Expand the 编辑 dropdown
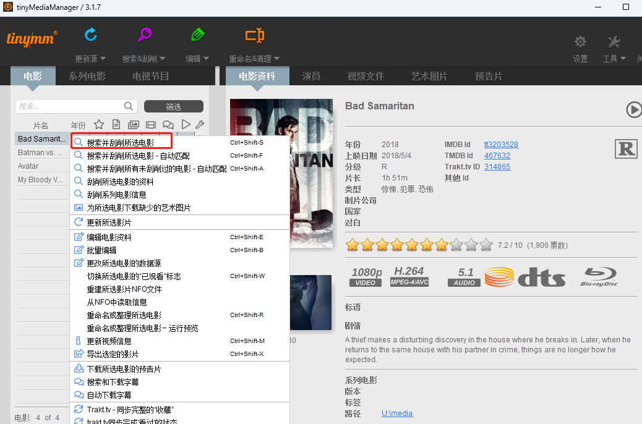 pos(197,59)
